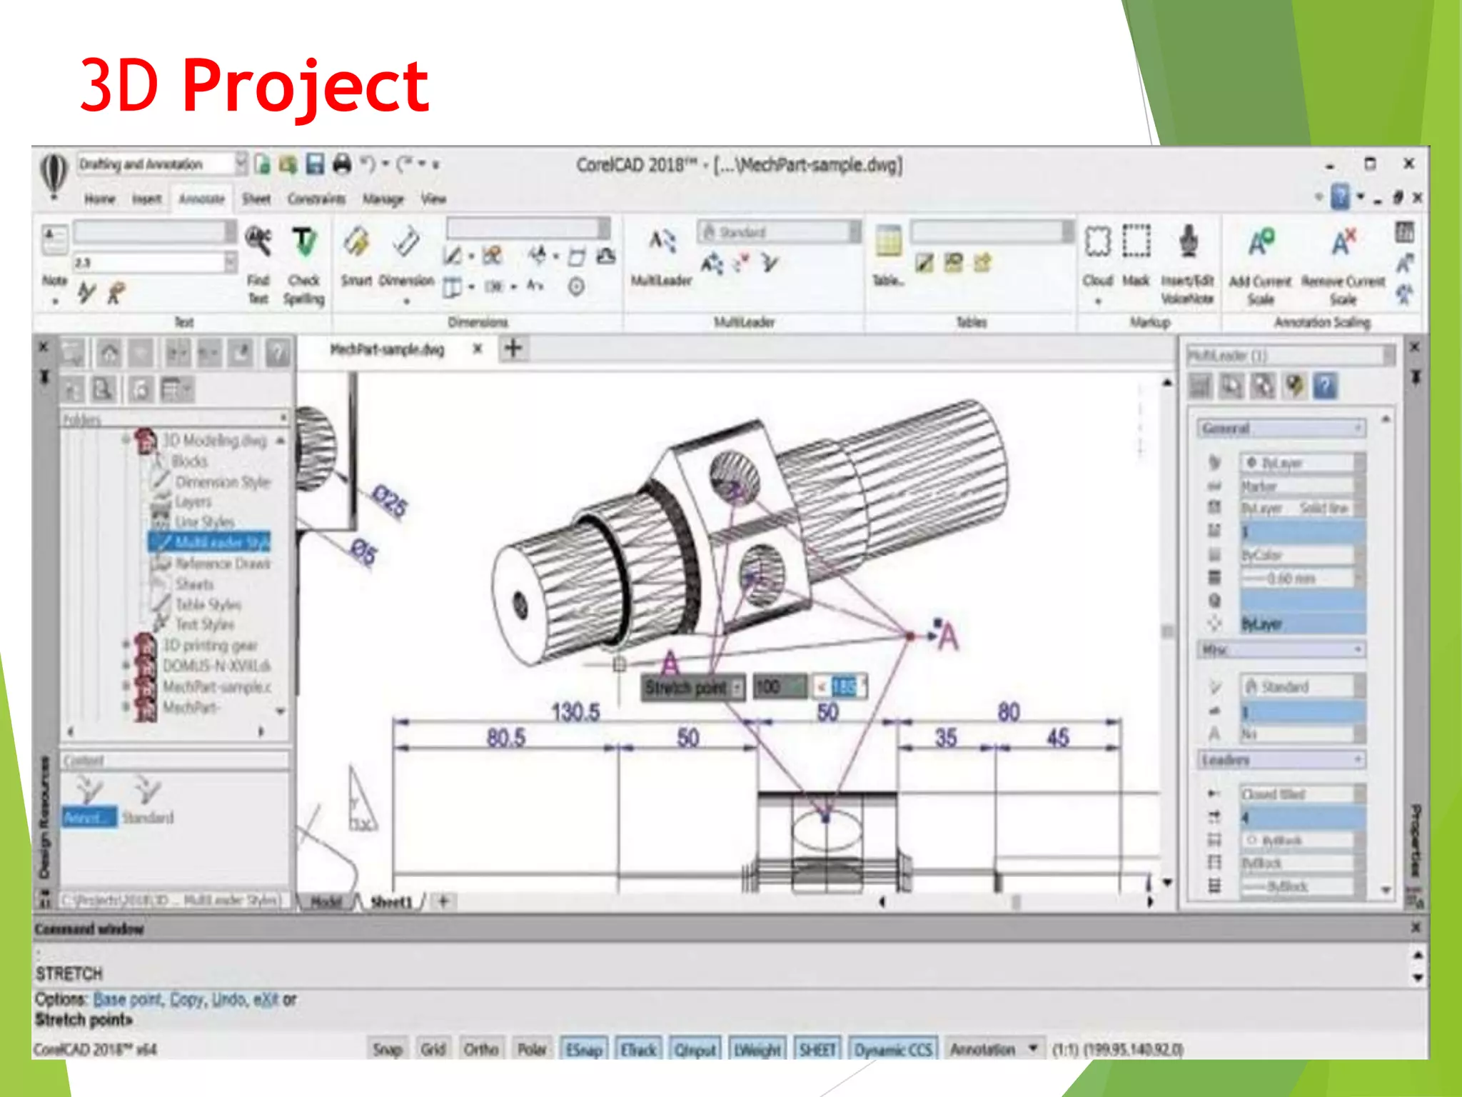Viewport: 1462px width, 1097px height.
Task: Open the Insert ribbon tab
Action: click(x=146, y=199)
